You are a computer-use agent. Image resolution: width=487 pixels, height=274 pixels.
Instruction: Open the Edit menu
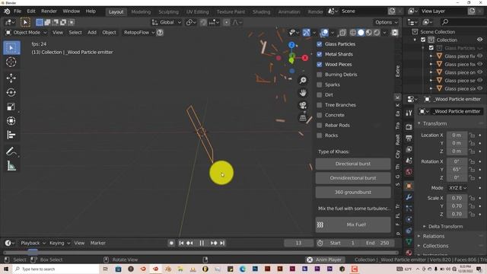tap(31, 11)
